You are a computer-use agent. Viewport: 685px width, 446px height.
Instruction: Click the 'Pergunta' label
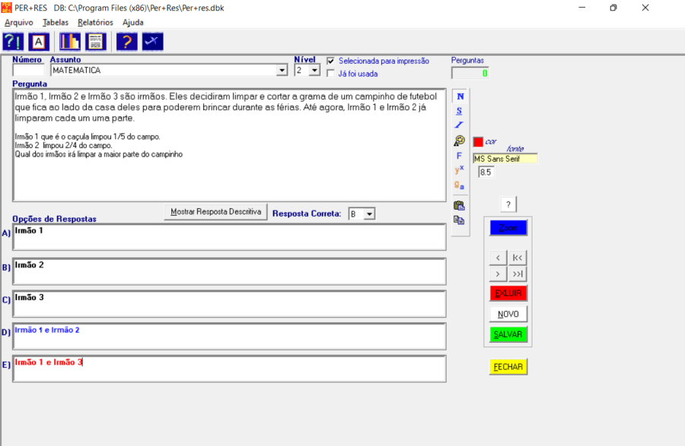[x=30, y=84]
